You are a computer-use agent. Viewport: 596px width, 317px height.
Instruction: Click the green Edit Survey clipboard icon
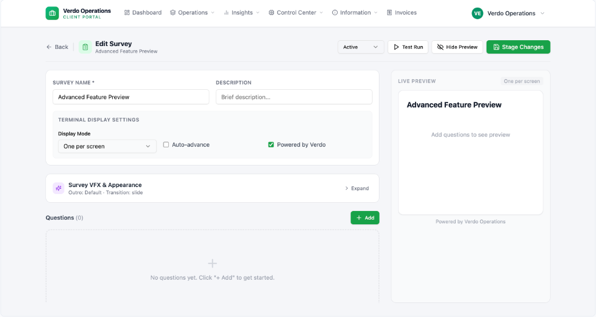[85, 47]
